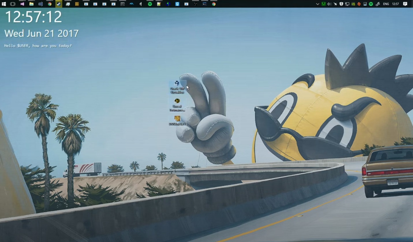Switch to the Steam taskbar window
This screenshot has width=413, height=242.
tap(59, 4)
